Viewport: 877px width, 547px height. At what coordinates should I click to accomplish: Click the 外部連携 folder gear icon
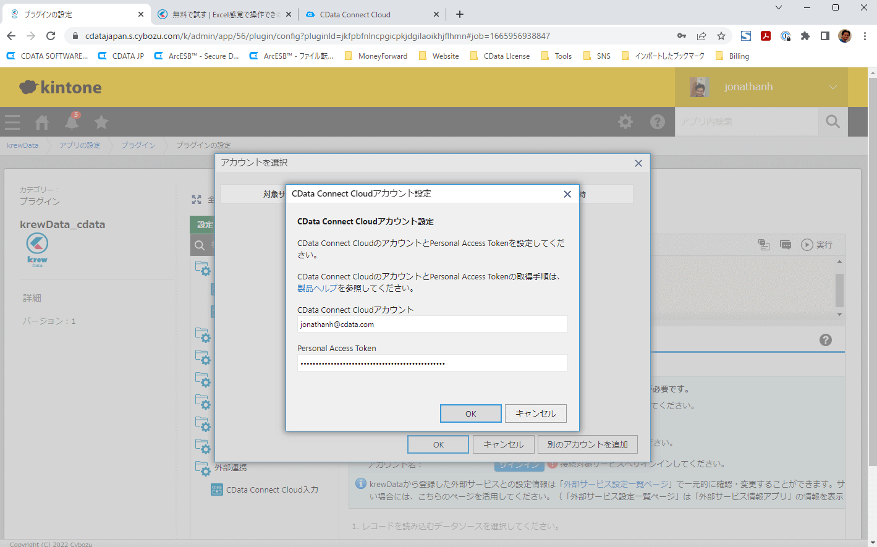tap(203, 468)
